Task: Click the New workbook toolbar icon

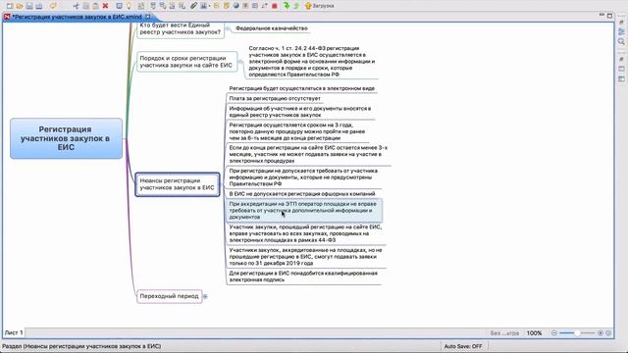Action: pyautogui.click(x=10, y=6)
